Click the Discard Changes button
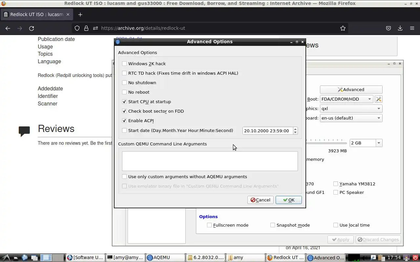 (x=378, y=239)
